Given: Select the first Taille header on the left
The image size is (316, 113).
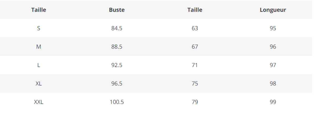Looking at the screenshot, I should pyautogui.click(x=39, y=10).
